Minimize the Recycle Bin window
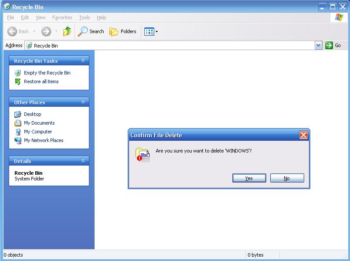350x261 pixels. [x=322, y=7]
